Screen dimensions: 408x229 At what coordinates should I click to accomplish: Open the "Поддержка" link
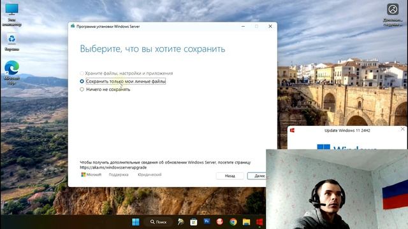pos(119,175)
